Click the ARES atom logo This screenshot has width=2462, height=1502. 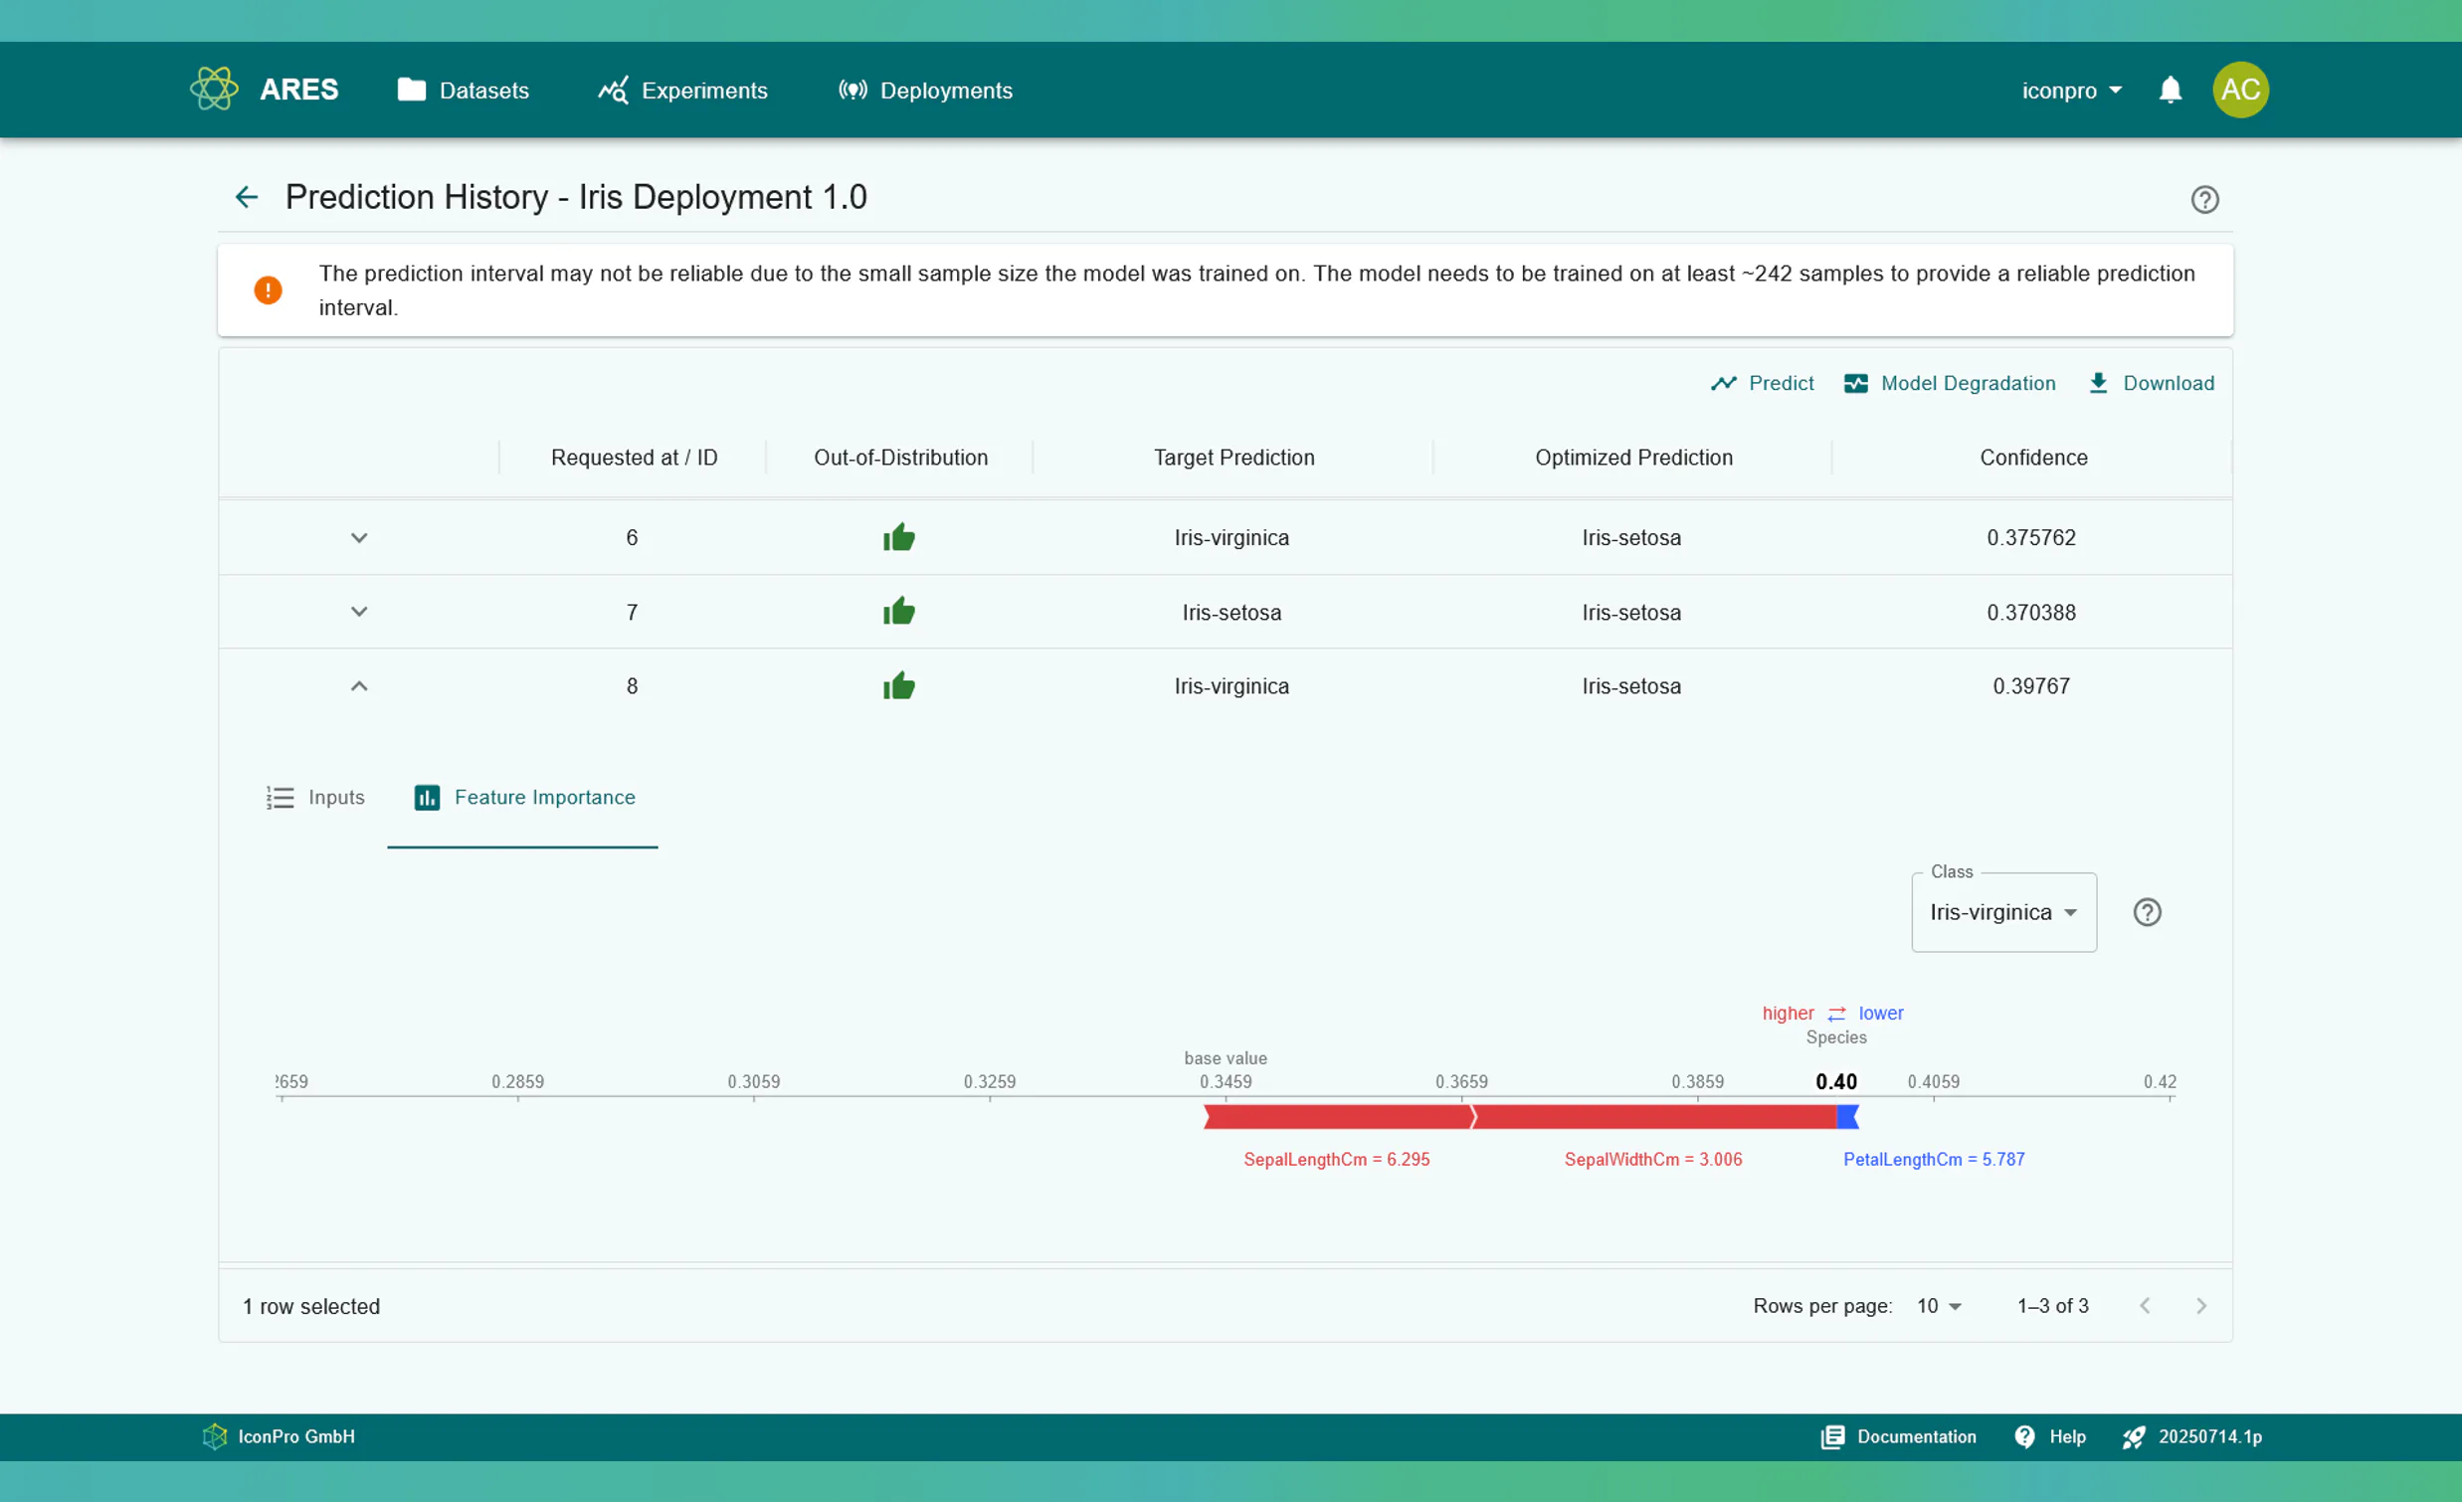[x=214, y=89]
